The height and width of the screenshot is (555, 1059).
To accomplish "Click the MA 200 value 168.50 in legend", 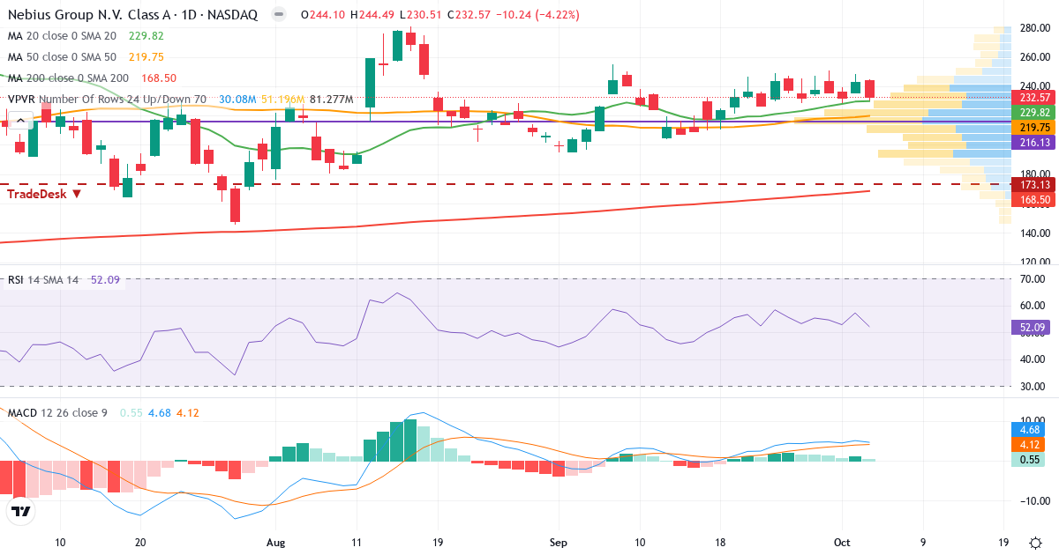I will tap(158, 78).
